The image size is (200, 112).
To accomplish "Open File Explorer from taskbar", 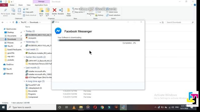I will 81,107.
